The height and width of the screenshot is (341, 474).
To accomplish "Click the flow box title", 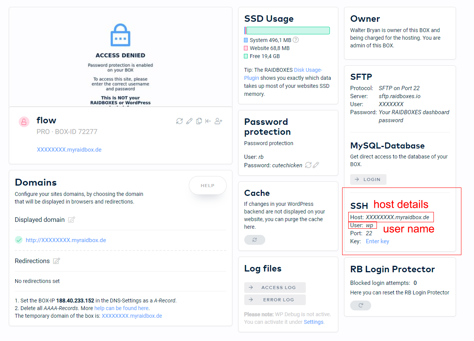I will (46, 120).
